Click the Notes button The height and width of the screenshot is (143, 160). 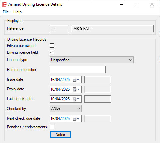tap(60, 135)
